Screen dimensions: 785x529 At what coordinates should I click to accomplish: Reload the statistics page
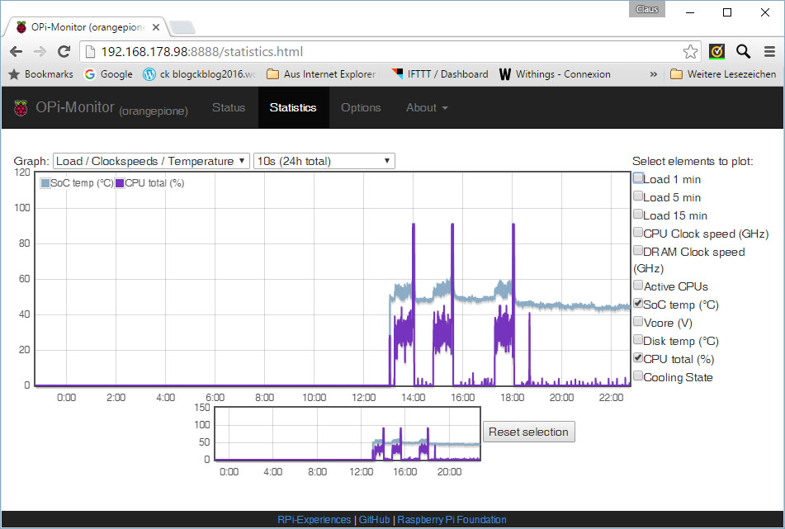(x=64, y=50)
